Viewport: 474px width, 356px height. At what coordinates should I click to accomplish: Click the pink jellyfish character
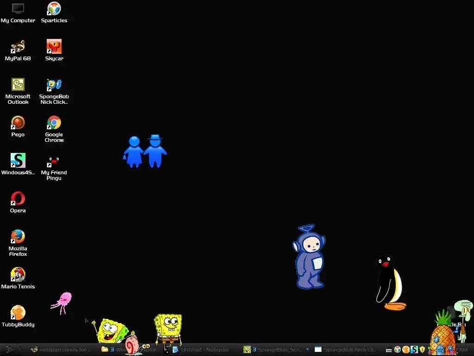click(62, 303)
